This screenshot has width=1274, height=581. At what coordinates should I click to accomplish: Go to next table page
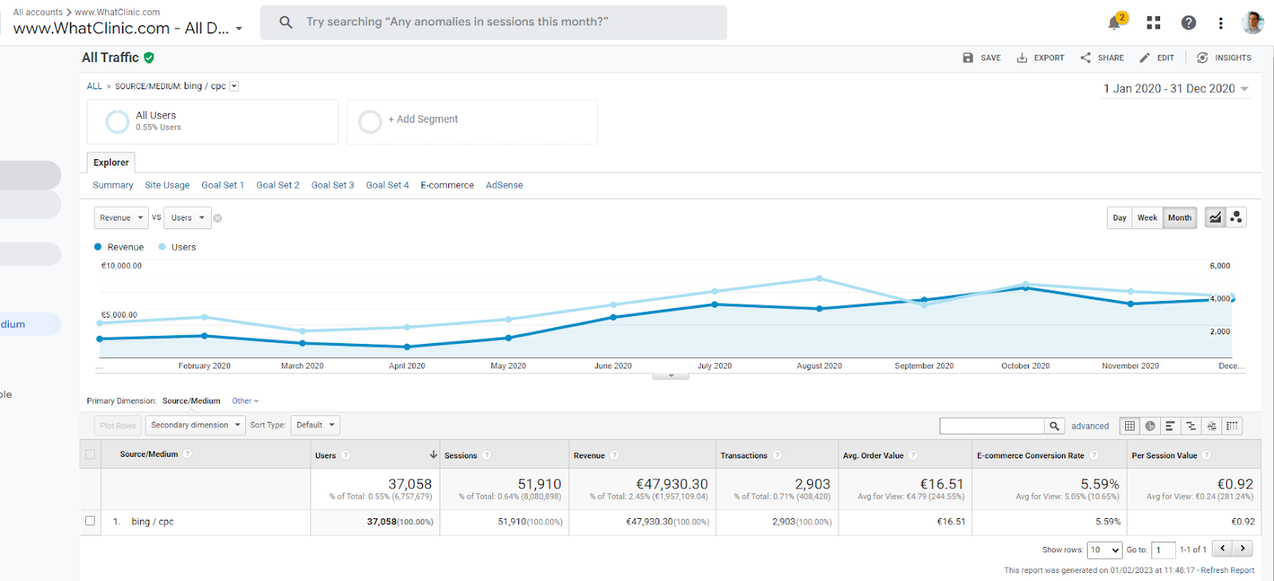click(1242, 548)
